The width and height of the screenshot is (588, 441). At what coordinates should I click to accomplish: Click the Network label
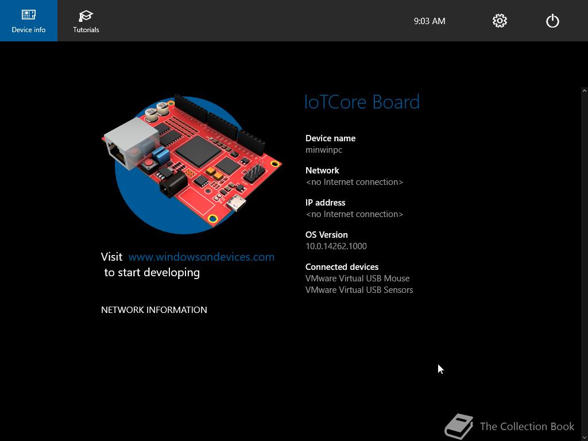(322, 170)
